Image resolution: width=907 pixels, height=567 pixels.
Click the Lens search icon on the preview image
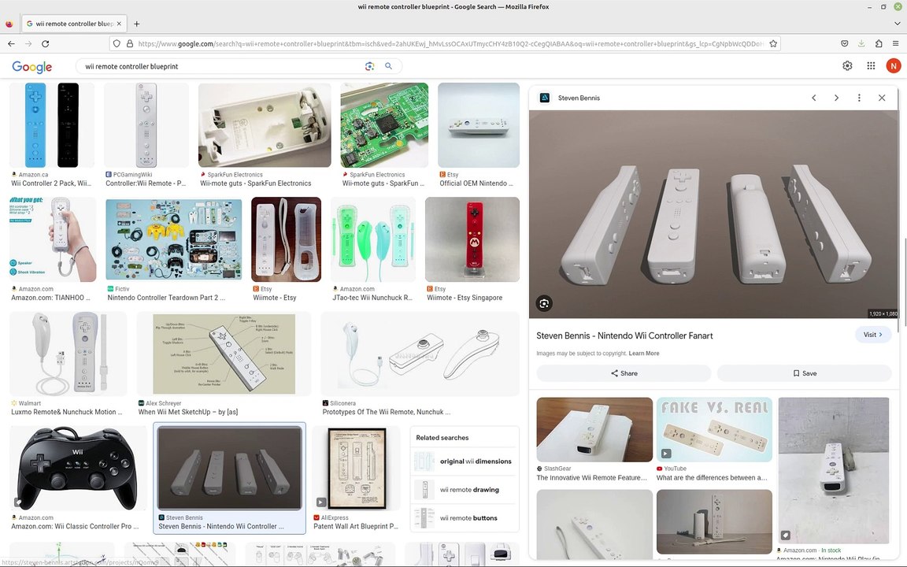pos(544,303)
